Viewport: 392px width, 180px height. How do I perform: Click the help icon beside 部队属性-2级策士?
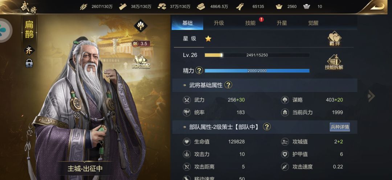pyautogui.click(x=267, y=127)
